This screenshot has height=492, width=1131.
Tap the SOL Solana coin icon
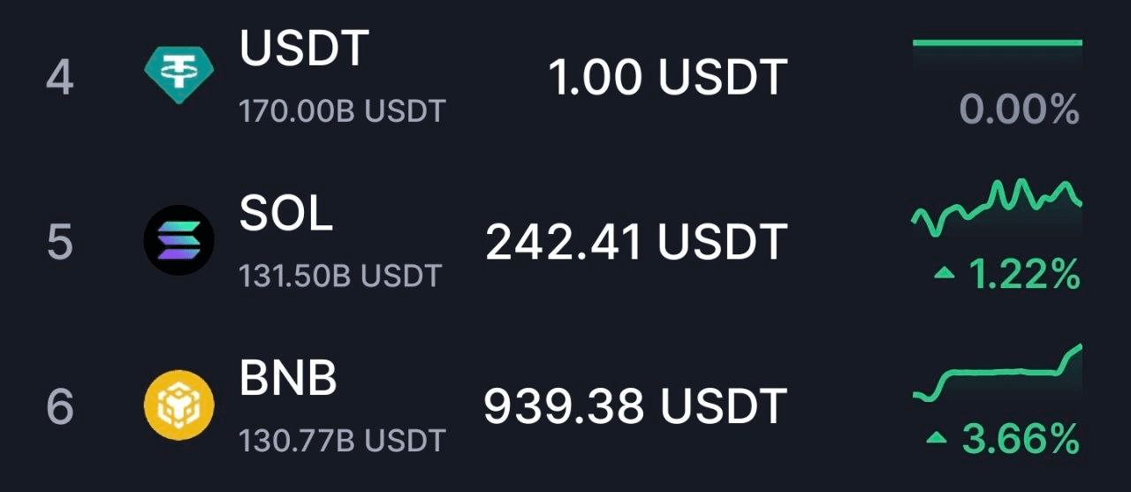(x=179, y=240)
